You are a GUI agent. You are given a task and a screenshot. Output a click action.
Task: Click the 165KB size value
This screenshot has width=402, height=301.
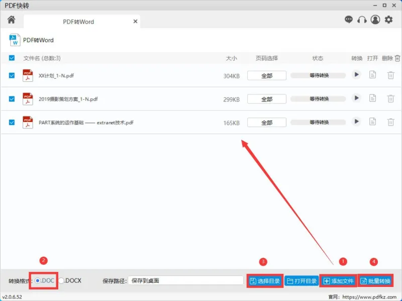[232, 123]
